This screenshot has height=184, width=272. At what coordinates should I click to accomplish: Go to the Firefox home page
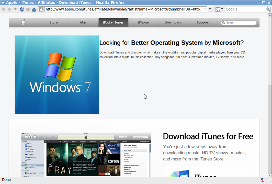[x=34, y=9]
